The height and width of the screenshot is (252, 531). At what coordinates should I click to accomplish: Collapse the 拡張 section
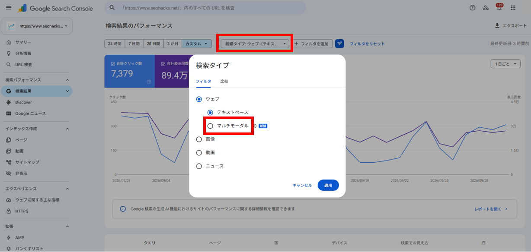67,226
